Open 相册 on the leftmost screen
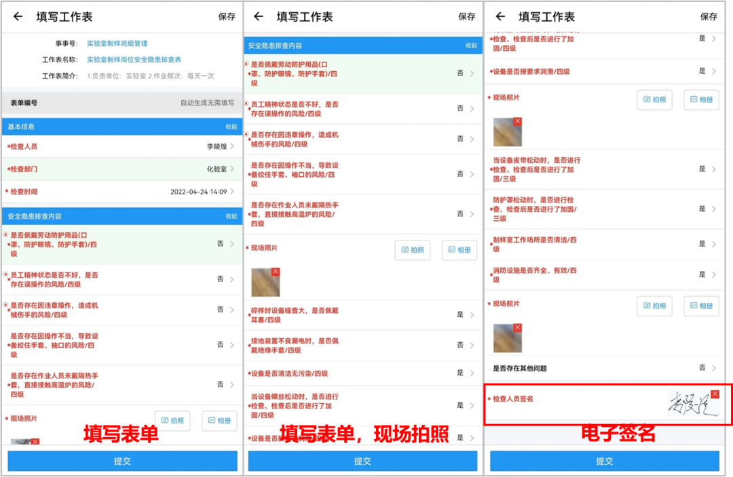733x477 pixels. [219, 421]
